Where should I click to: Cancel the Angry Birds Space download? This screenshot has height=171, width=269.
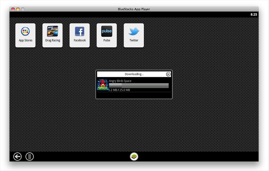pyautogui.click(x=168, y=74)
